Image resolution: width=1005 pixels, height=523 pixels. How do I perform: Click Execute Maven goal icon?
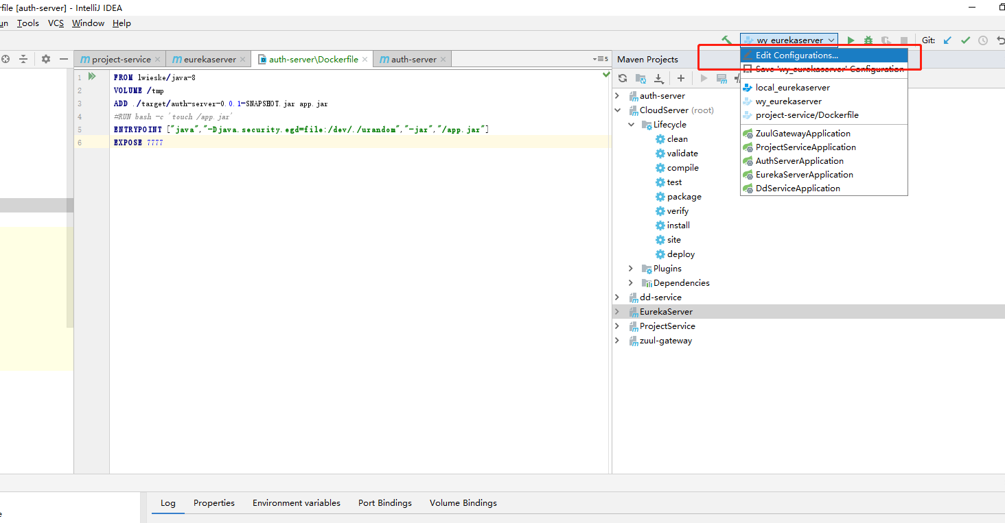721,78
